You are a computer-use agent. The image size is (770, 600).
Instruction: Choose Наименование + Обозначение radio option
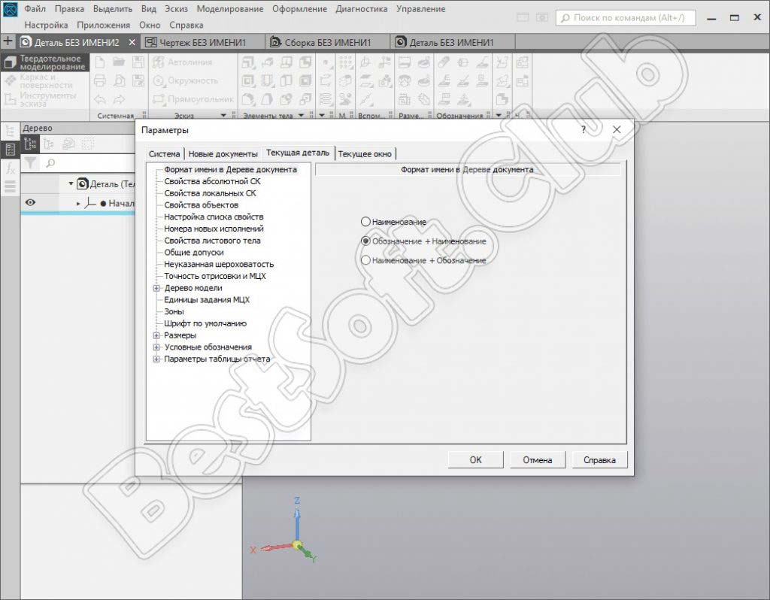point(366,260)
